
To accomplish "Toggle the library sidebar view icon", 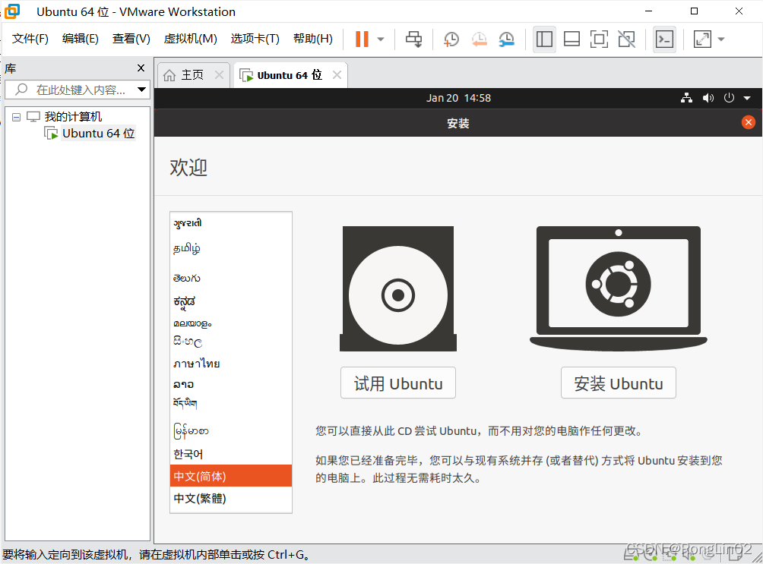I will click(544, 39).
